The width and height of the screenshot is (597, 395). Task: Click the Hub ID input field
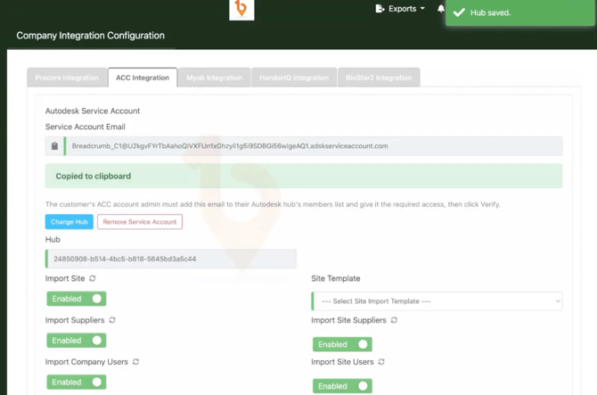coord(170,259)
